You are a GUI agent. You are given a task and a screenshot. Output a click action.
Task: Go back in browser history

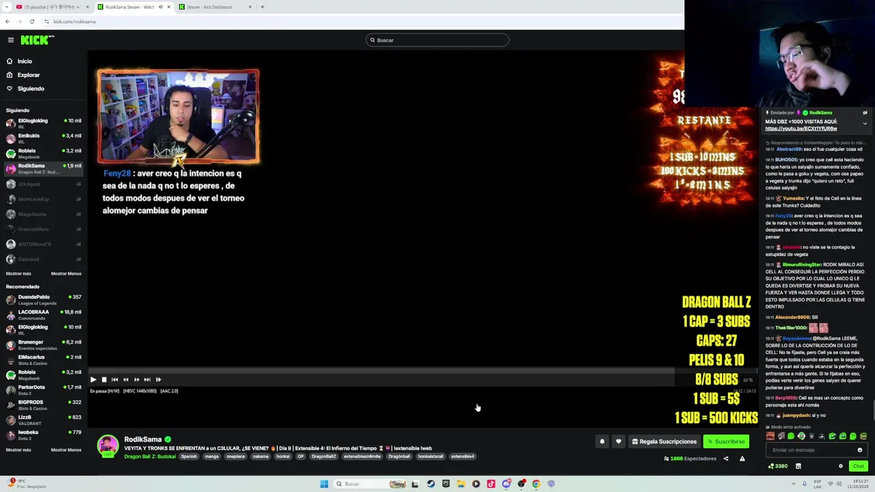coord(8,21)
